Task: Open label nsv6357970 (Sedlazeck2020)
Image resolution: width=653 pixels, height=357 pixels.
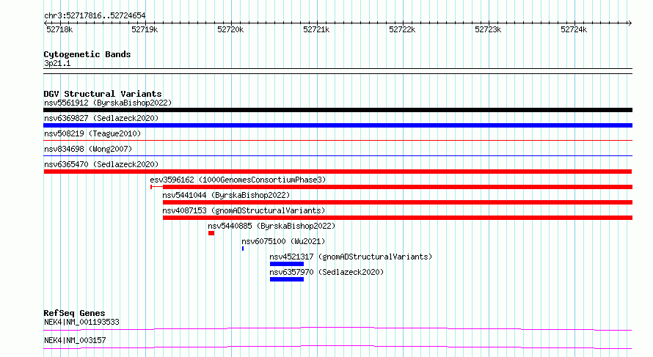Action: [326, 272]
